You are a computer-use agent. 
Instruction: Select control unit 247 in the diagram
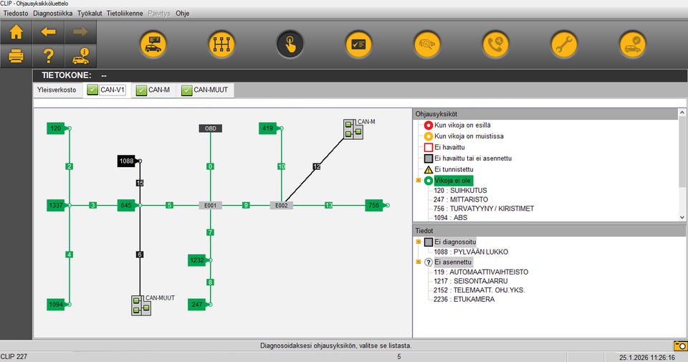tap(197, 304)
